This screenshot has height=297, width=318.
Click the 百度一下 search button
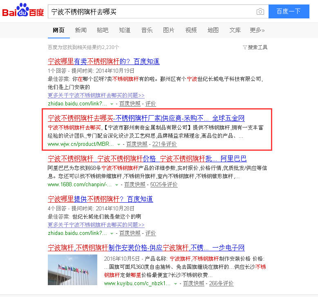coord(289,11)
